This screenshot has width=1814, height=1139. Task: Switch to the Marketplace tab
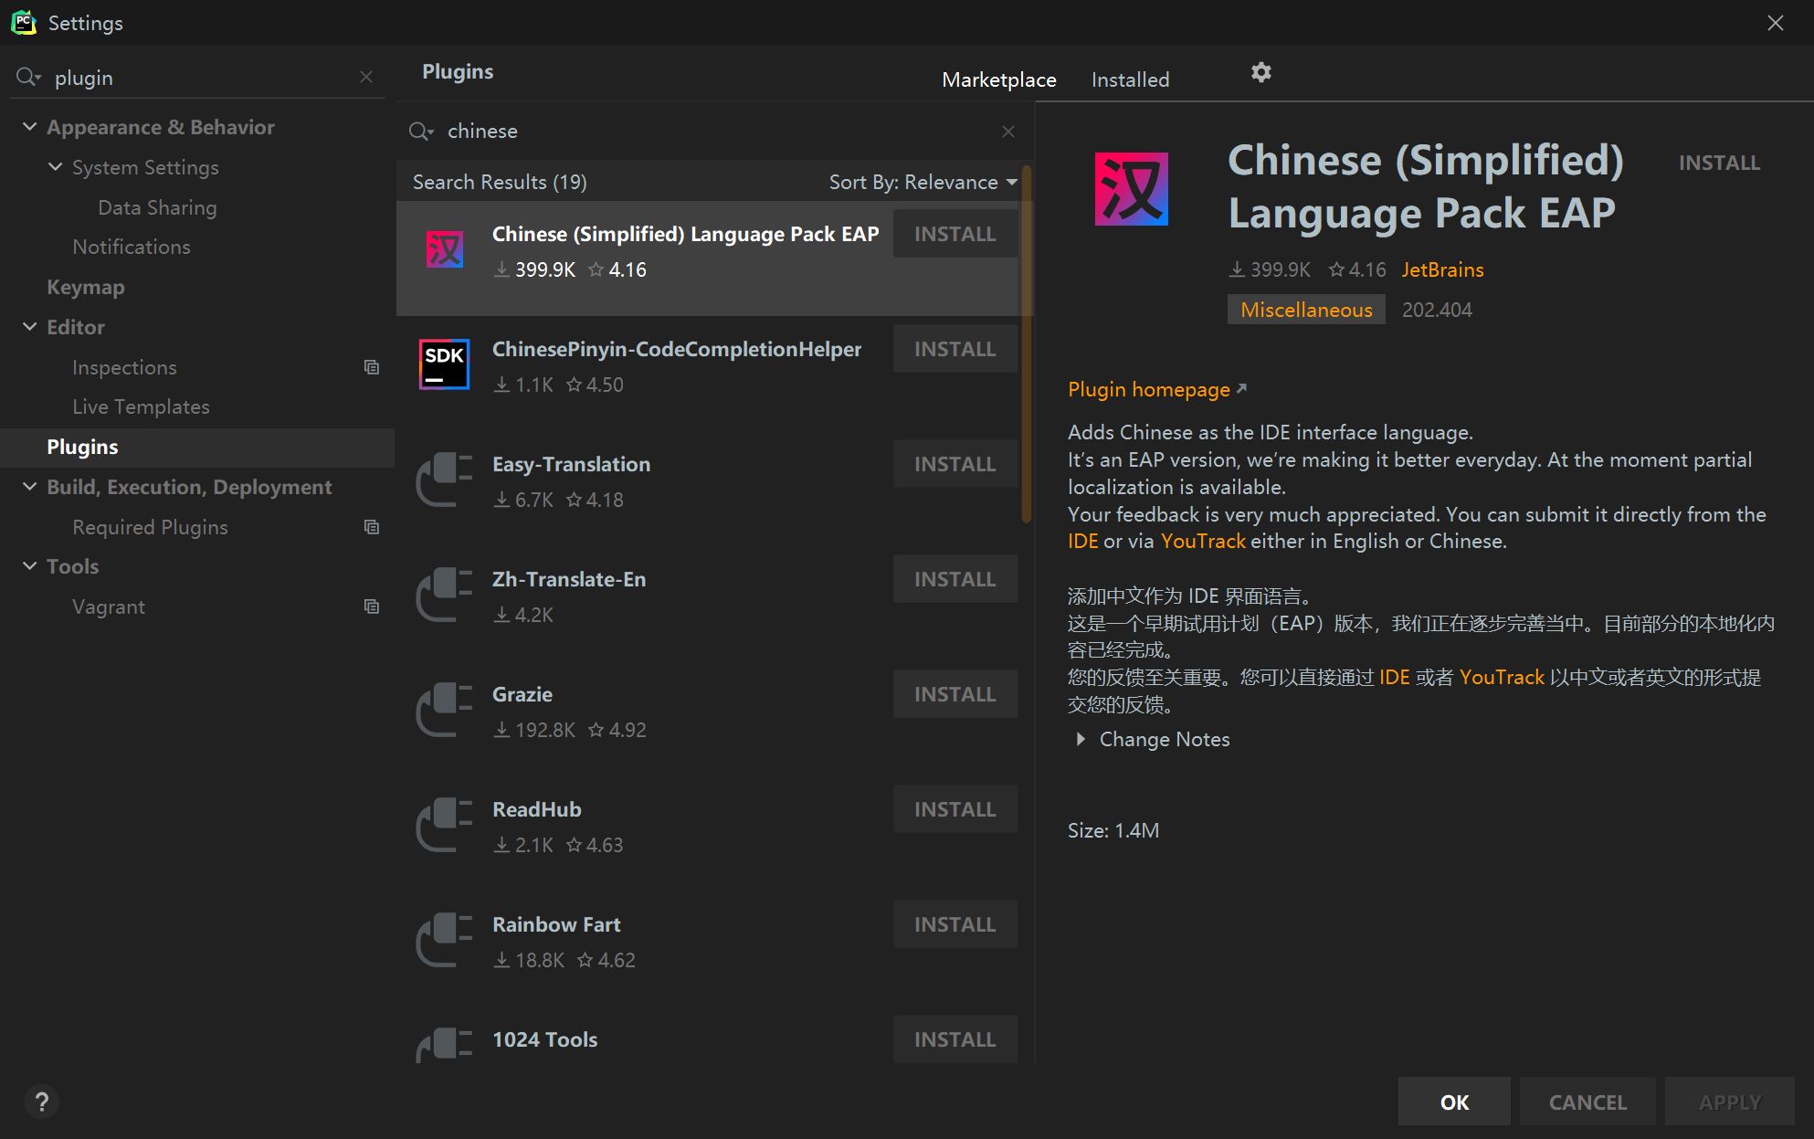[x=998, y=80]
